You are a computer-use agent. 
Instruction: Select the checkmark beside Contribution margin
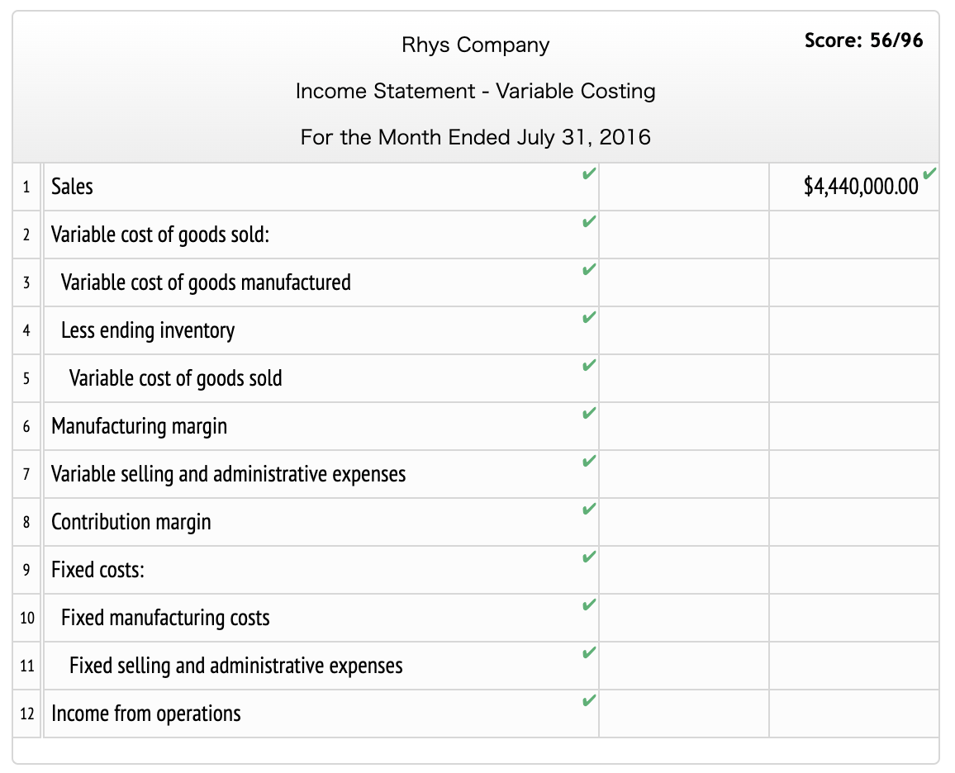tap(589, 509)
